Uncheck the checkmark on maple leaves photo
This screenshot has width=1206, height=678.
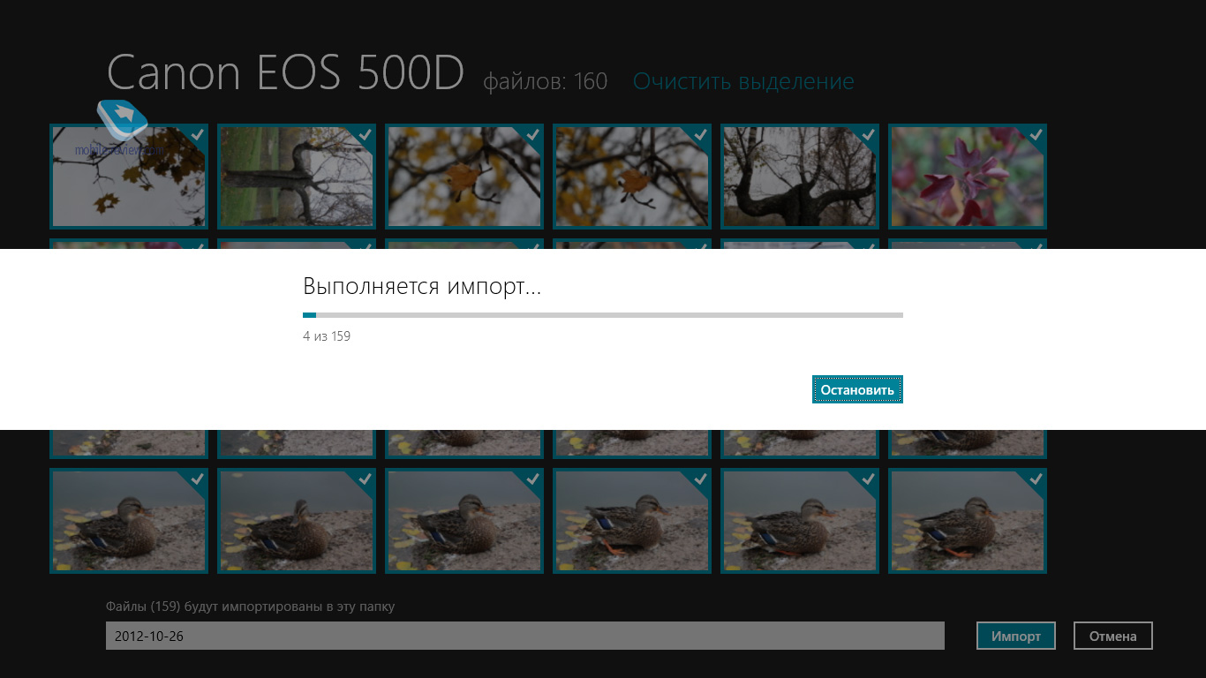[198, 134]
